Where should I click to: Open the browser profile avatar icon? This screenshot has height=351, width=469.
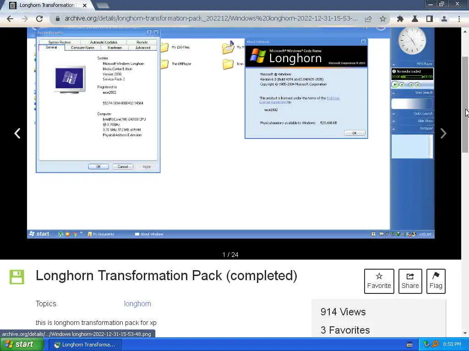[444, 19]
